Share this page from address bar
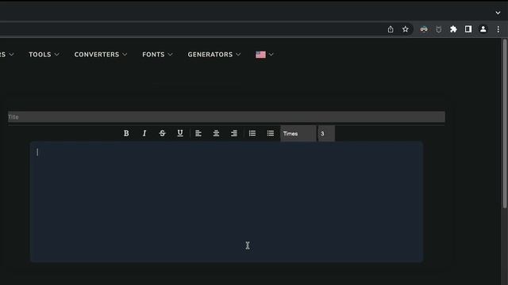Screen dimensions: 508x285 point(391,29)
